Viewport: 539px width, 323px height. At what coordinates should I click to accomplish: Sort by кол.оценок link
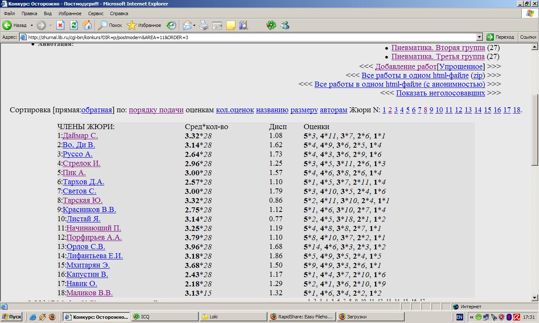pos(235,110)
